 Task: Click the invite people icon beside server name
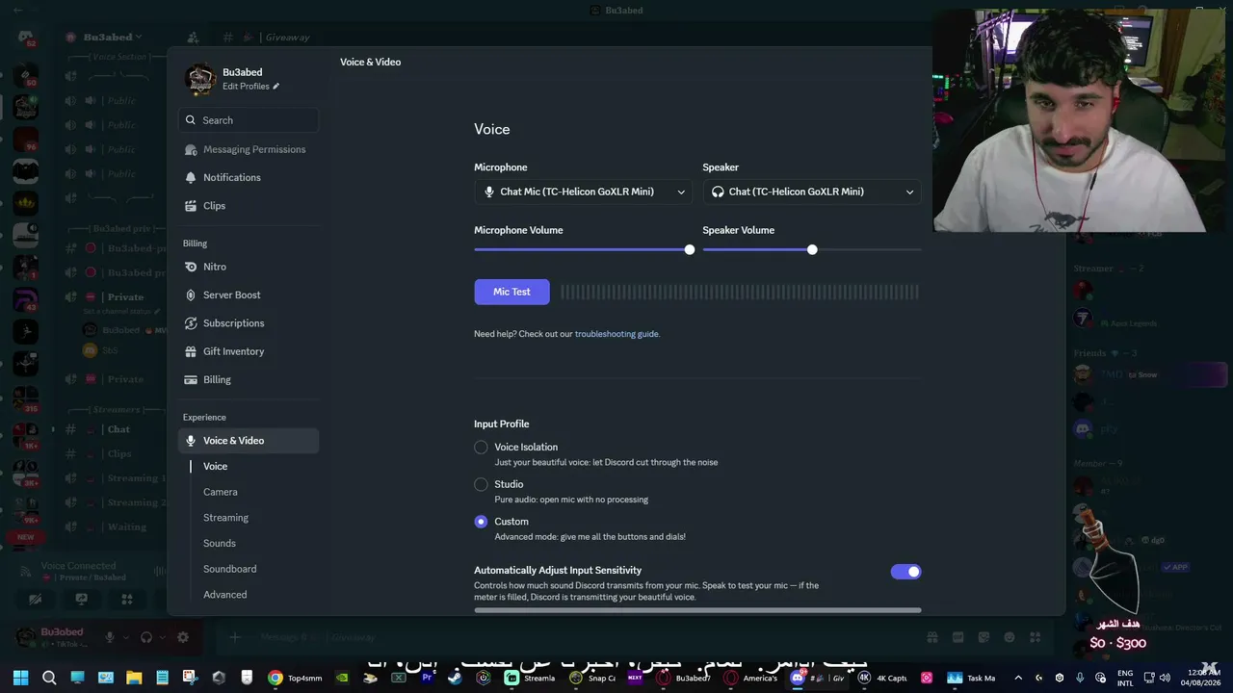click(193, 38)
